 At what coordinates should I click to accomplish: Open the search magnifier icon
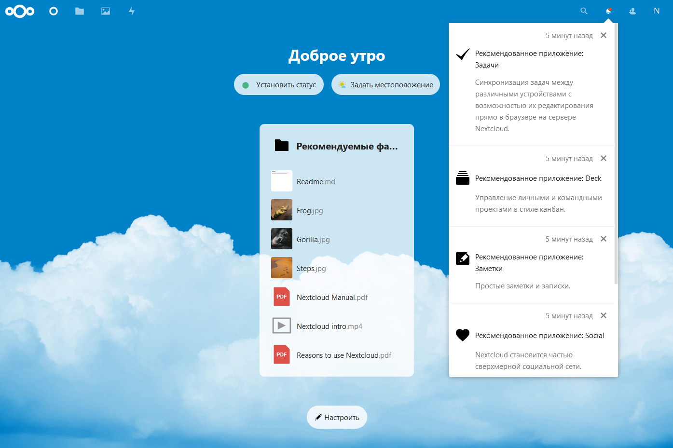coord(584,11)
